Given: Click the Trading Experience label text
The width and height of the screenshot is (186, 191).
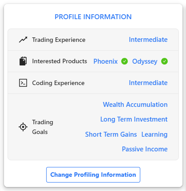Looking at the screenshot, I should [x=59, y=40].
